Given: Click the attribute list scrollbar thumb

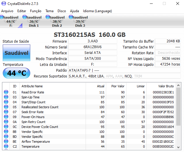Looking at the screenshot, I should (x=179, y=106).
